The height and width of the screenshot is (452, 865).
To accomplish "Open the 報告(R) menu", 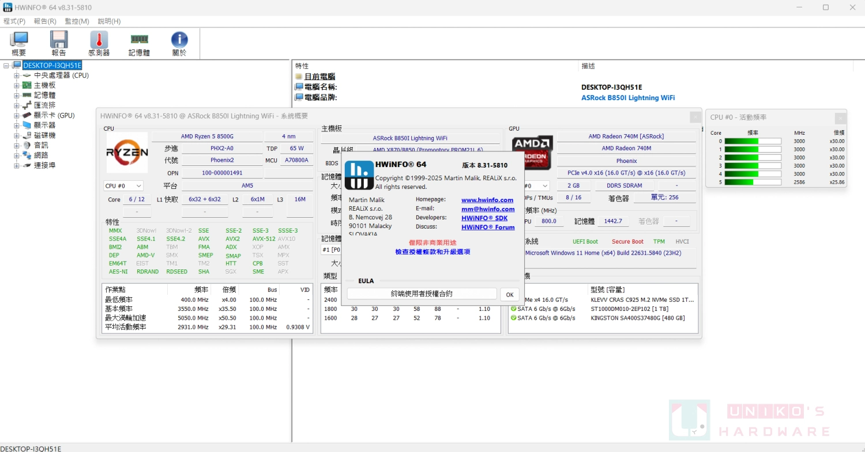I will pyautogui.click(x=45, y=21).
